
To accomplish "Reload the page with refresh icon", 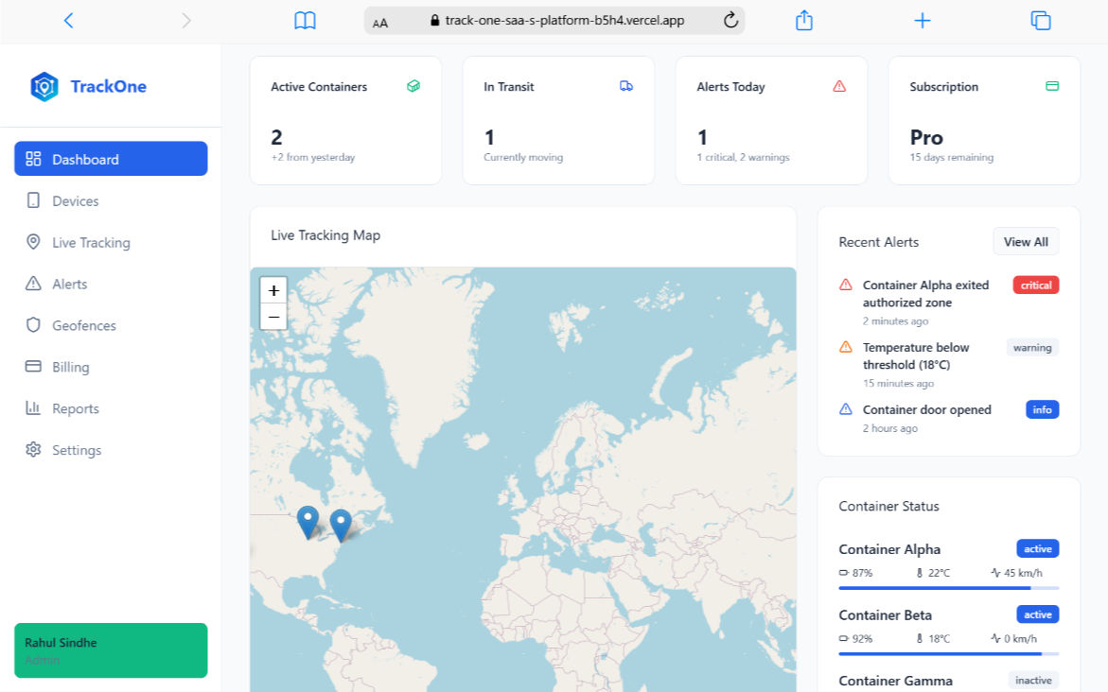I will pyautogui.click(x=730, y=21).
